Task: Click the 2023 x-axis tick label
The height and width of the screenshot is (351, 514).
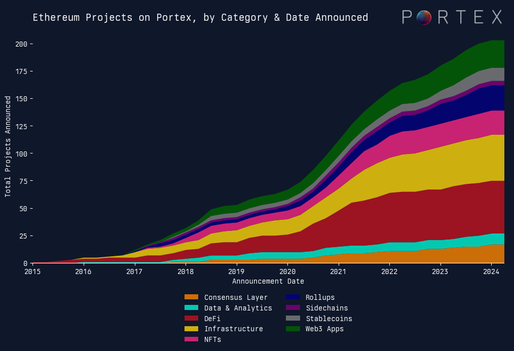Action: [440, 271]
